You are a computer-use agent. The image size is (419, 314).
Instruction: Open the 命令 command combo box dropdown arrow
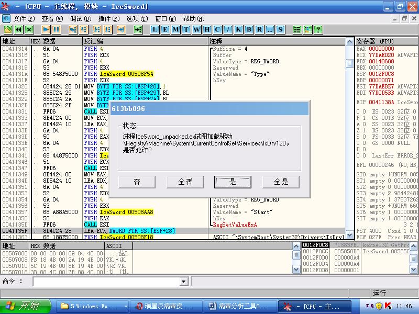tap(183, 282)
